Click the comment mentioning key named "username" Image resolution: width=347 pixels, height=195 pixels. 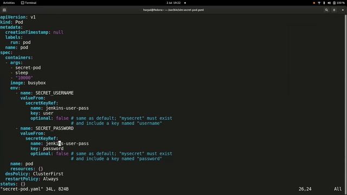tap(117, 123)
